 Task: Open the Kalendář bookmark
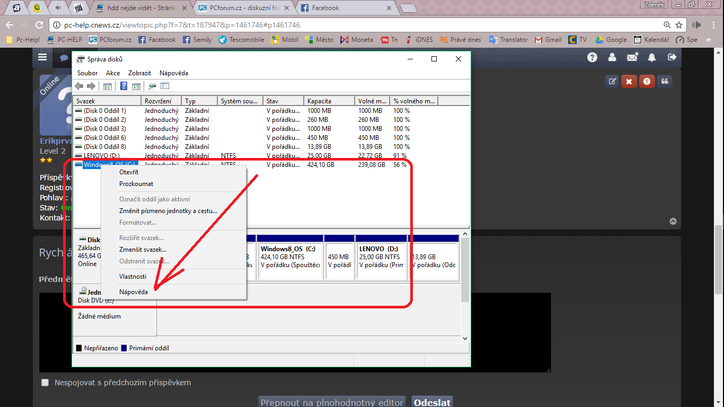(x=651, y=40)
